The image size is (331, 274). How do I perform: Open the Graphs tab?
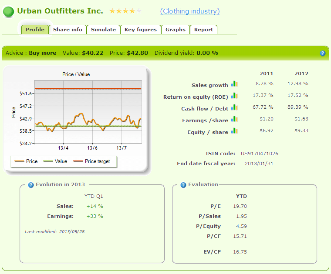tap(176, 30)
